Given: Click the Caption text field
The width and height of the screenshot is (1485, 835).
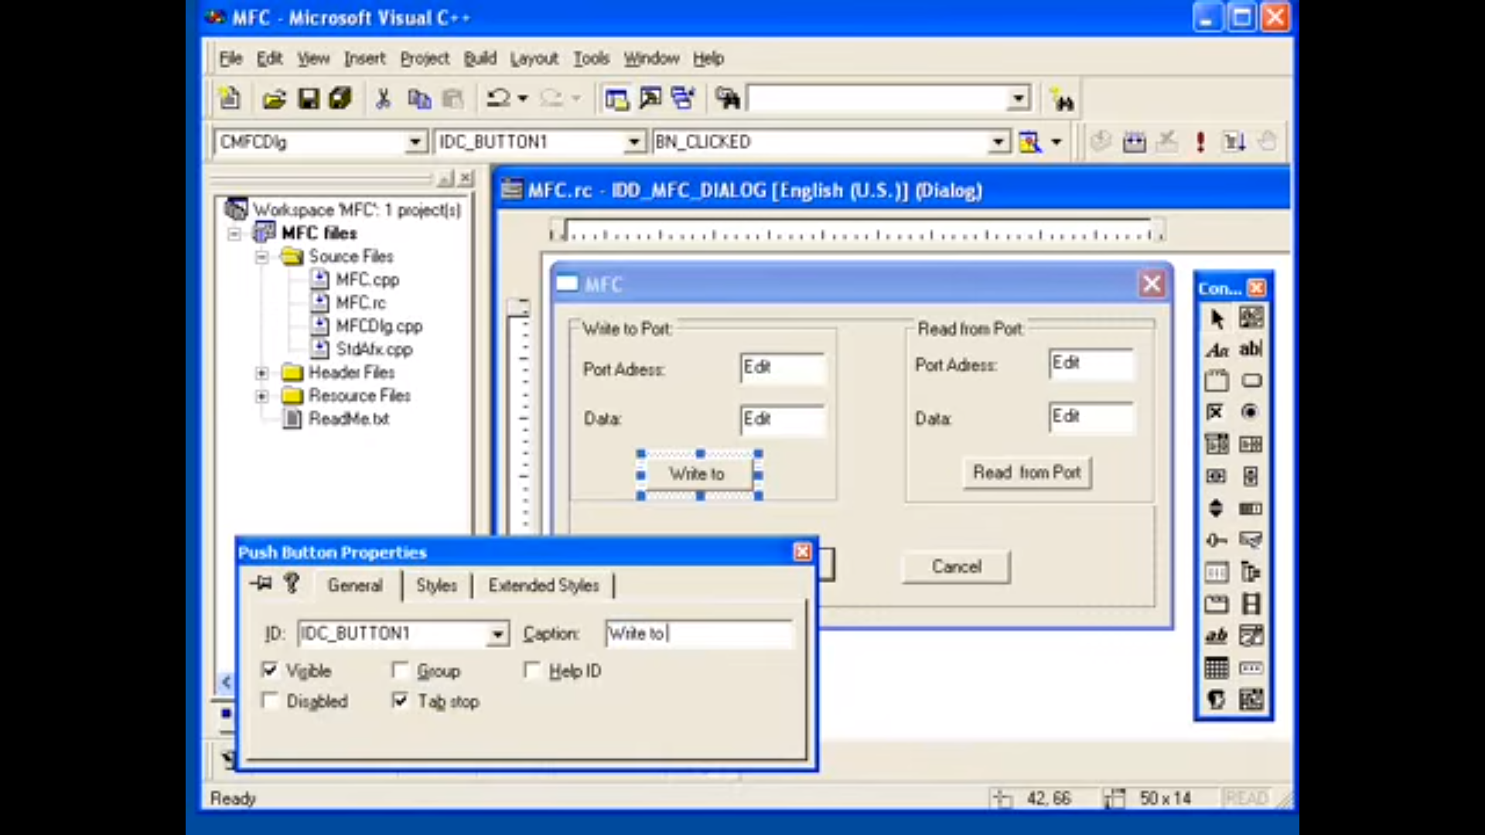Looking at the screenshot, I should click(x=699, y=634).
